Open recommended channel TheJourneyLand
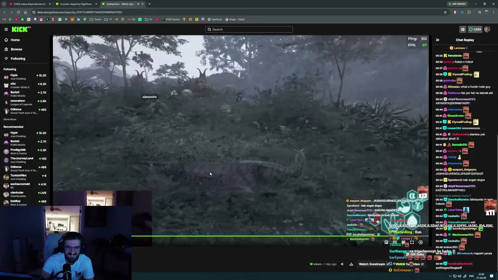The image size is (498, 280). [25, 160]
